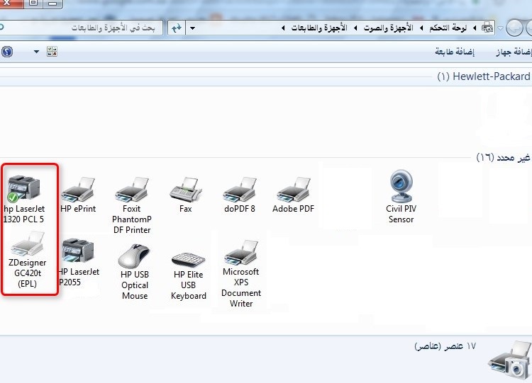The width and height of the screenshot is (532, 383).
Task: Click the refresh button beside address bar
Action: pyautogui.click(x=177, y=28)
